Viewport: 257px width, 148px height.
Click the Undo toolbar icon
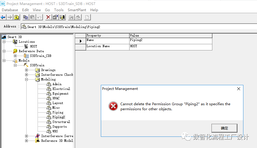(x=39, y=17)
